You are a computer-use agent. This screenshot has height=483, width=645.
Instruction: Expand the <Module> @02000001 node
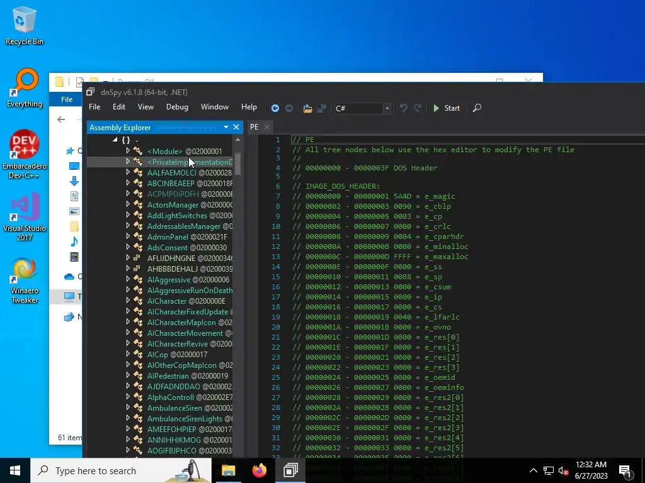point(128,151)
